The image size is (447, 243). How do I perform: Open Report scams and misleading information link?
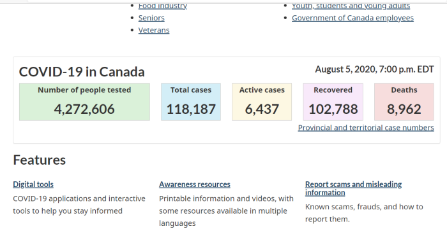(x=354, y=188)
